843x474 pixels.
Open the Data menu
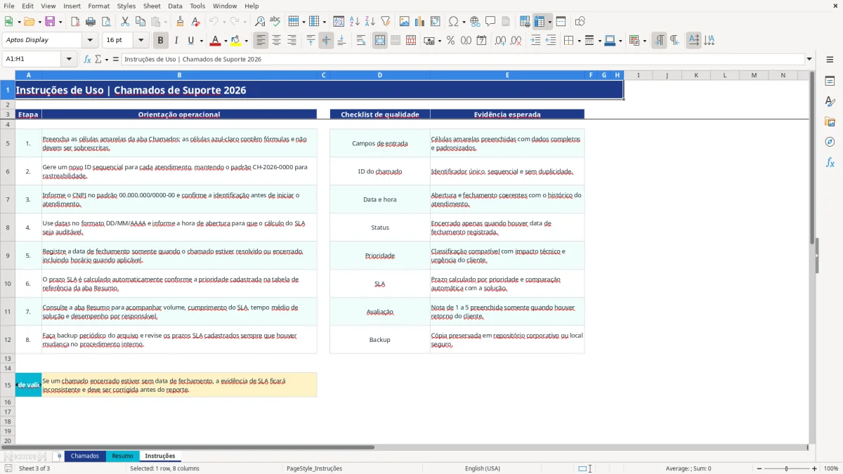[175, 6]
